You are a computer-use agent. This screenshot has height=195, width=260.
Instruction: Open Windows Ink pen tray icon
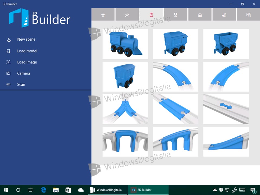pyautogui.click(x=234, y=190)
